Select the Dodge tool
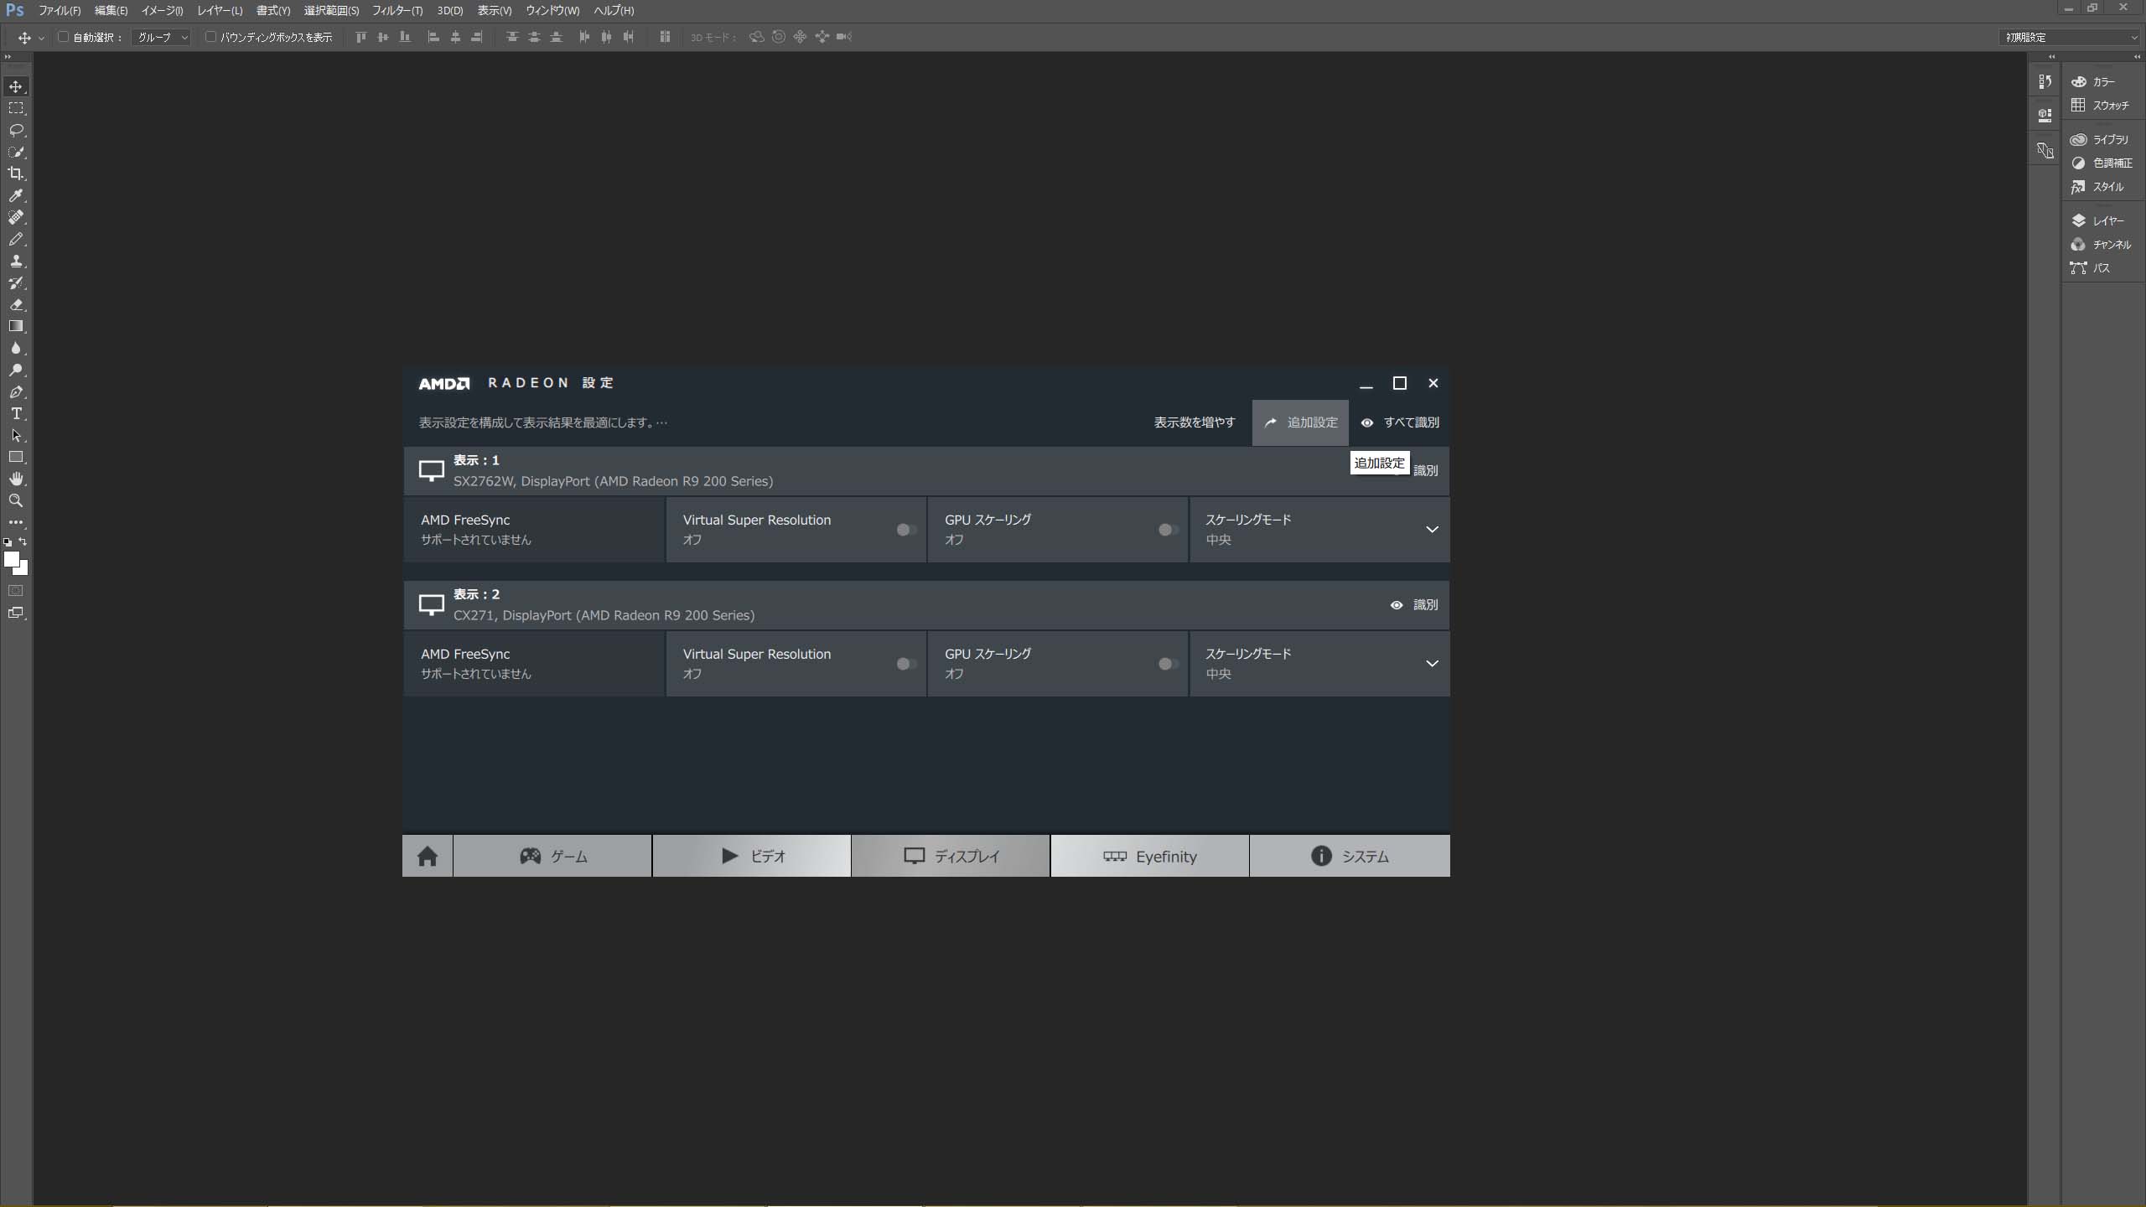This screenshot has width=2146, height=1207. (16, 370)
